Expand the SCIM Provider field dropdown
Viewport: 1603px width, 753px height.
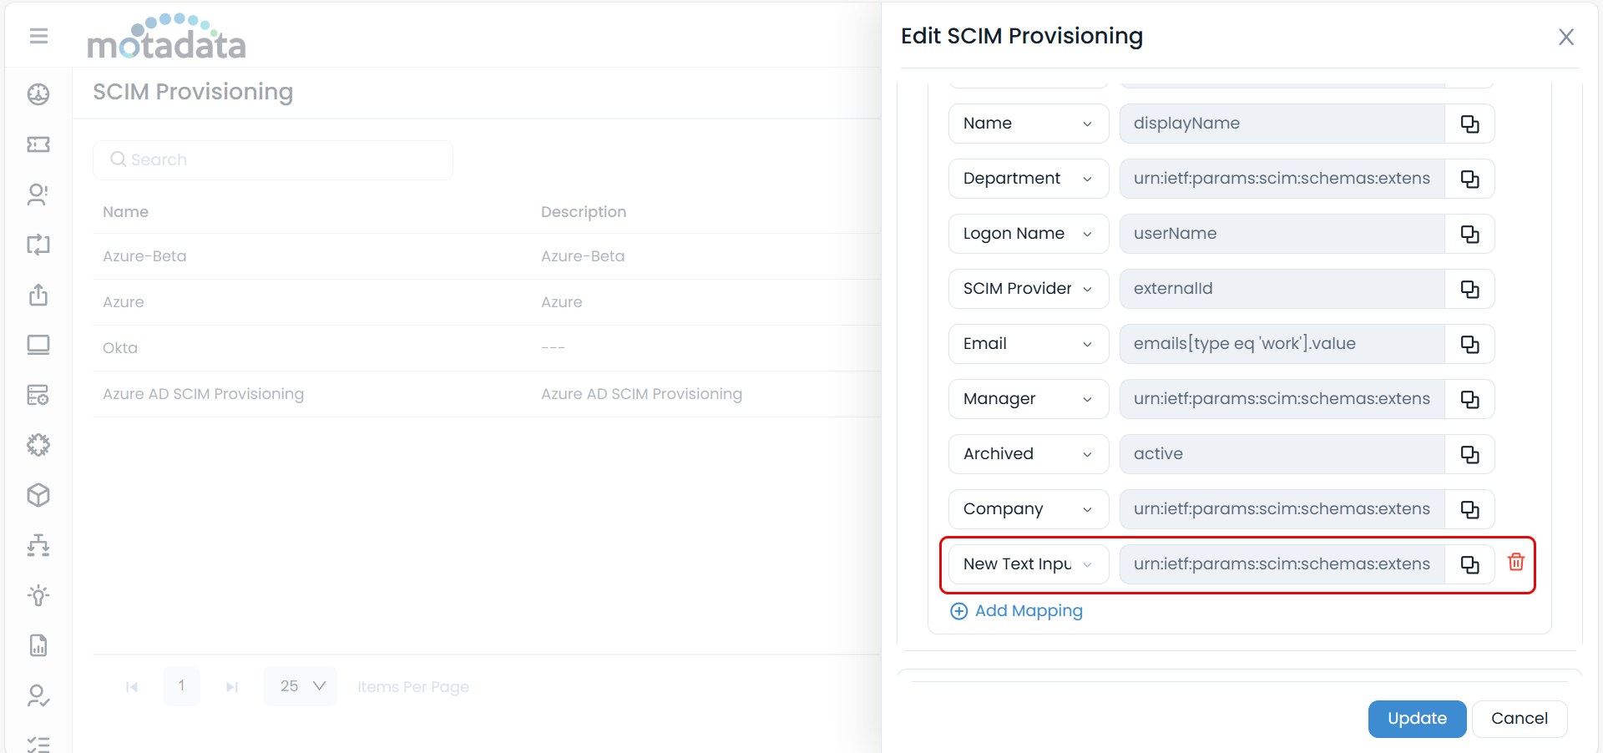tap(1028, 289)
